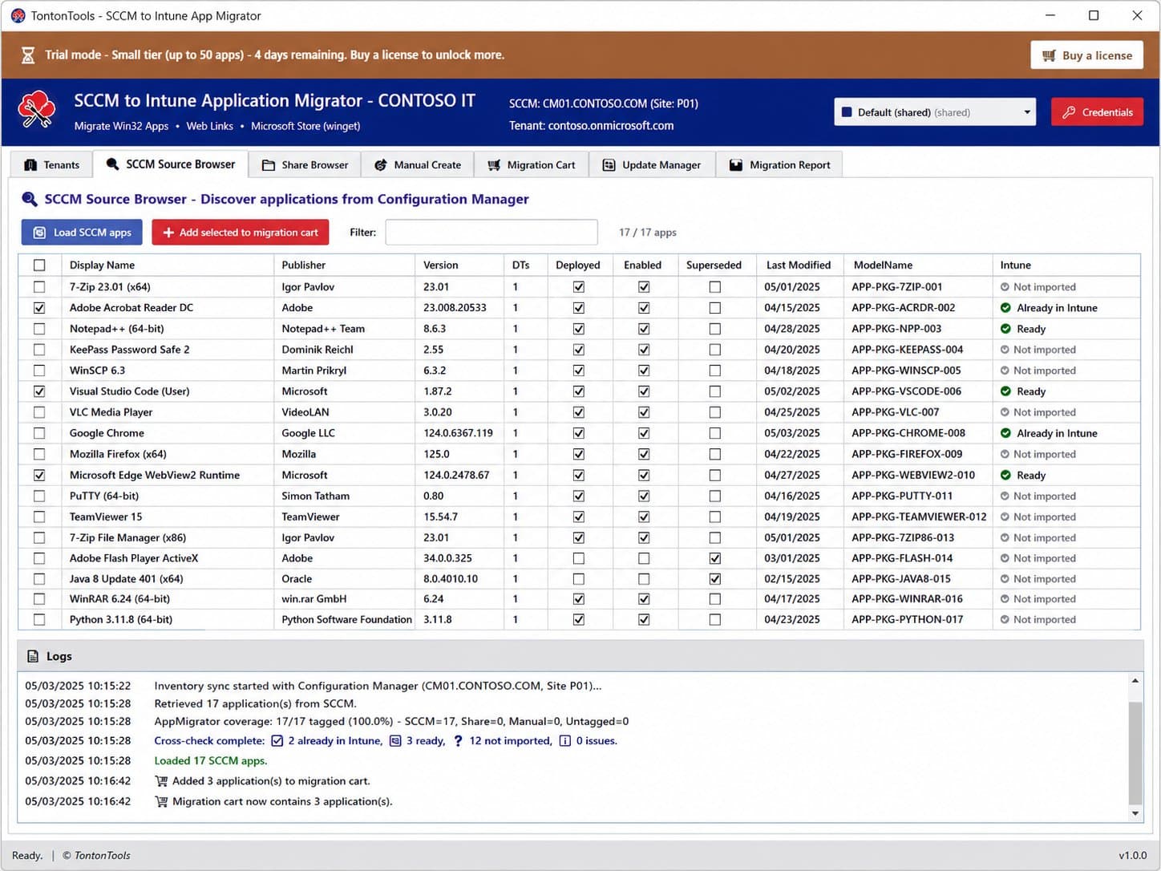The width and height of the screenshot is (1161, 871).
Task: Click the Buy a license button
Action: point(1087,55)
